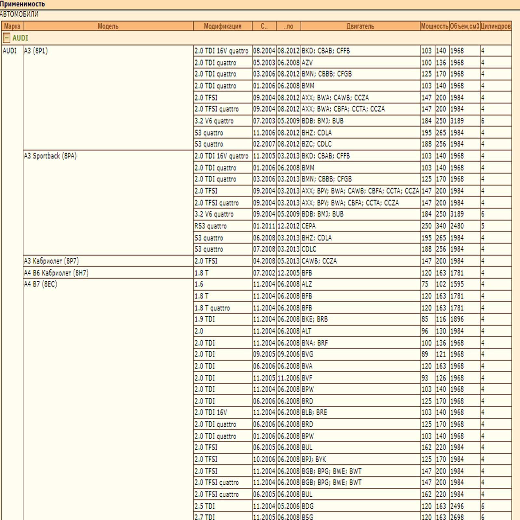The width and height of the screenshot is (520, 520).
Task: Click the A4 B6 Кабриолет (8H7) model
Action: point(56,273)
